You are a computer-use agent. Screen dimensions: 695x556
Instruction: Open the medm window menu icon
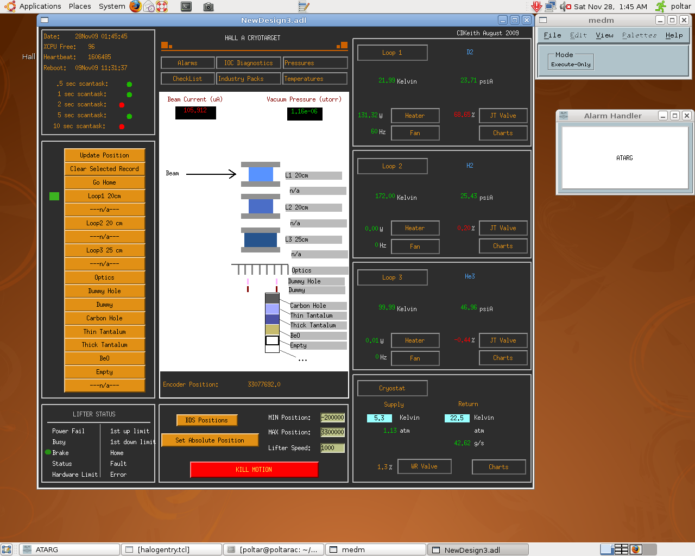(x=542, y=20)
